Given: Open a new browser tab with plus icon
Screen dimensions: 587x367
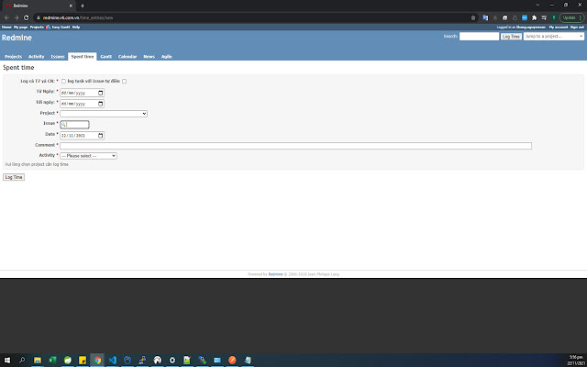Looking at the screenshot, I should pyautogui.click(x=83, y=6).
